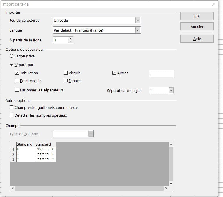Decrement the starting line spinner down arrow

coord(70,41)
